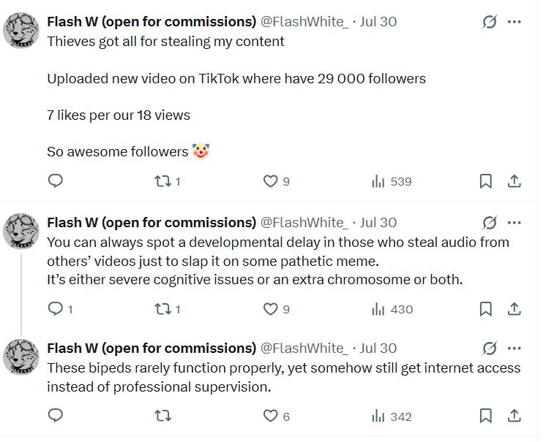Open more options on the second tweet

(514, 222)
